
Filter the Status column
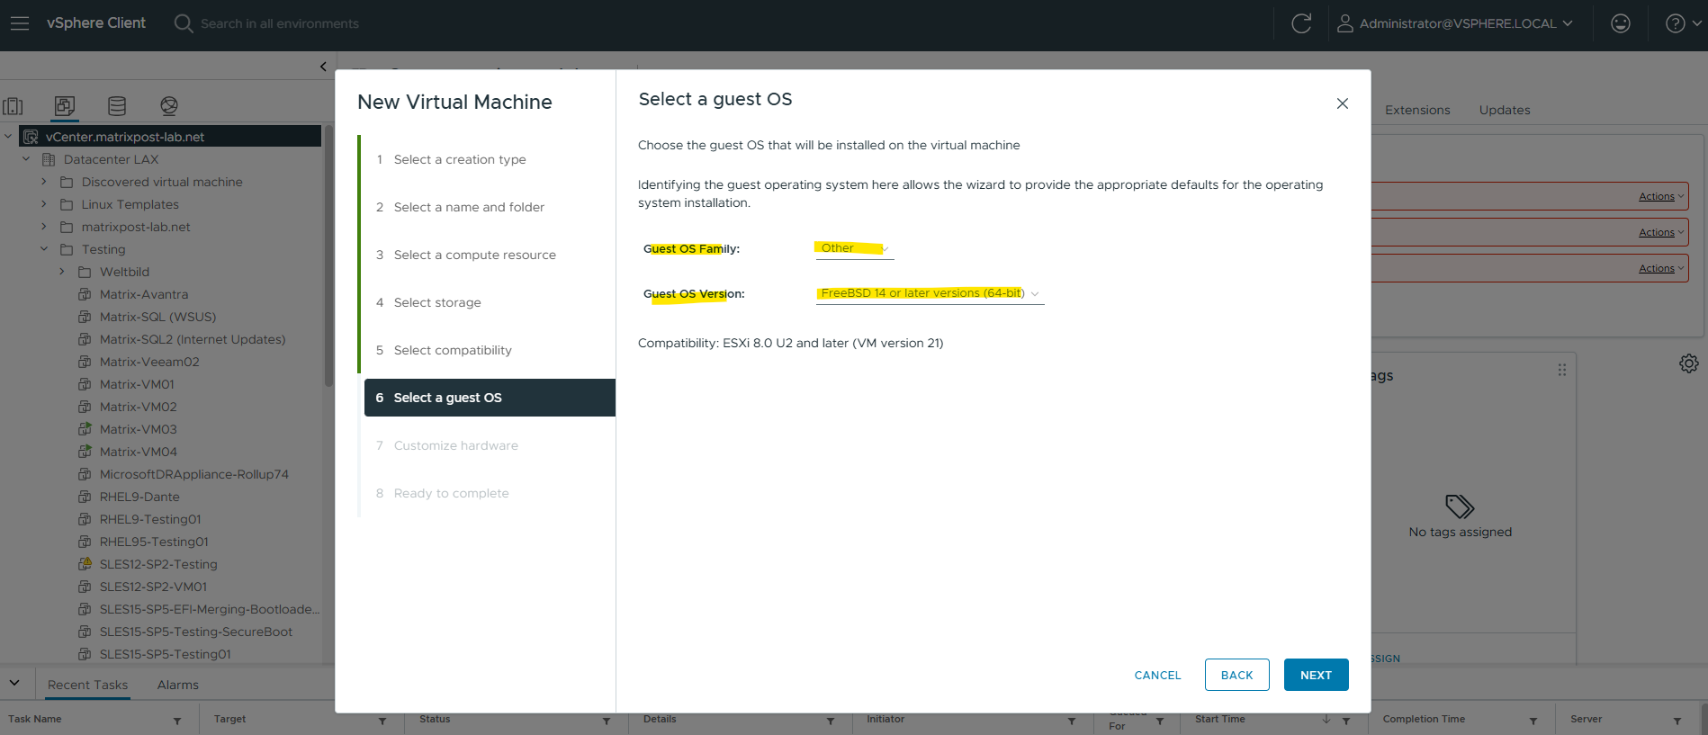click(607, 721)
